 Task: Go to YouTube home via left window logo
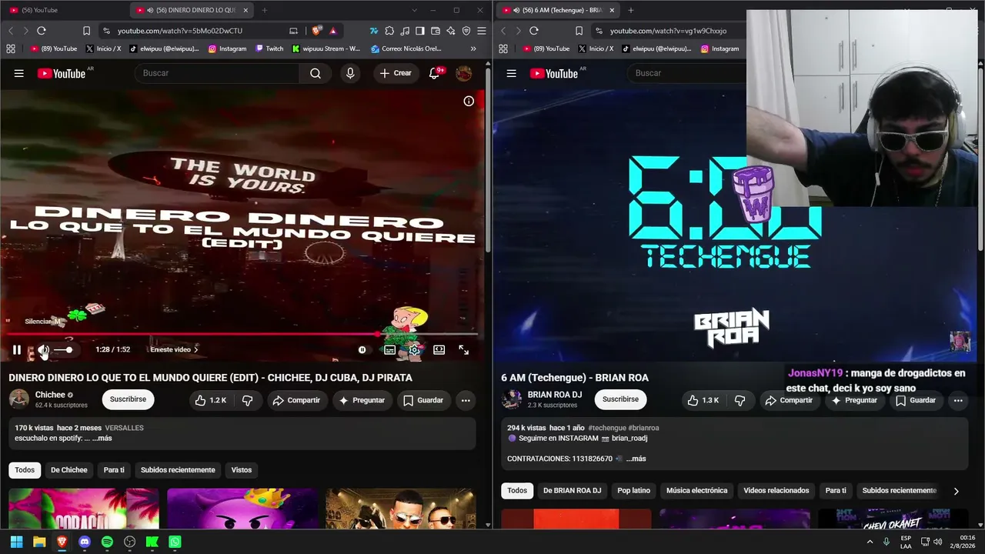pos(62,73)
